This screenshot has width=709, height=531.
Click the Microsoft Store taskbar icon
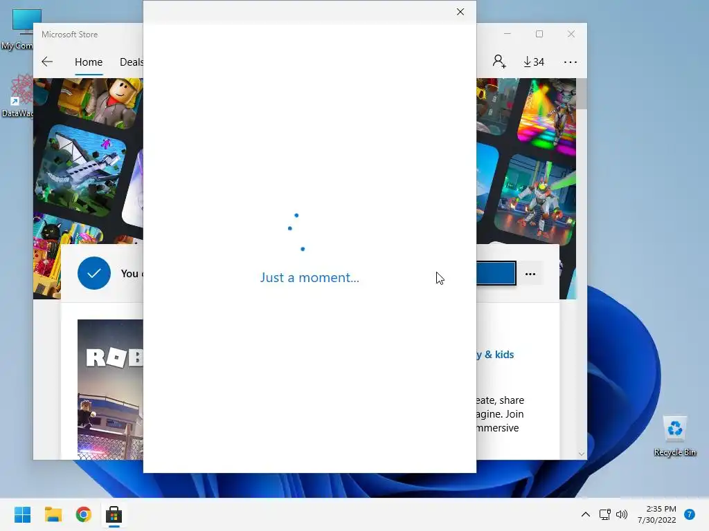coord(114,514)
